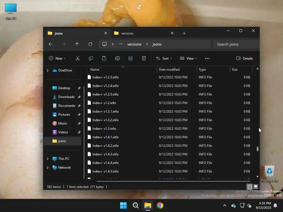This screenshot has width=283, height=212.
Task: Open the View dropdown menu
Action: pyautogui.click(x=188, y=59)
